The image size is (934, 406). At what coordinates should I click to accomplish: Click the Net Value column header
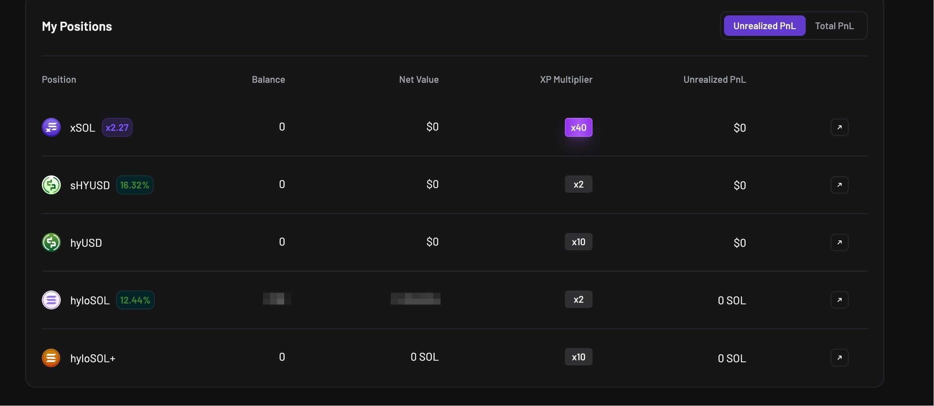(x=418, y=80)
